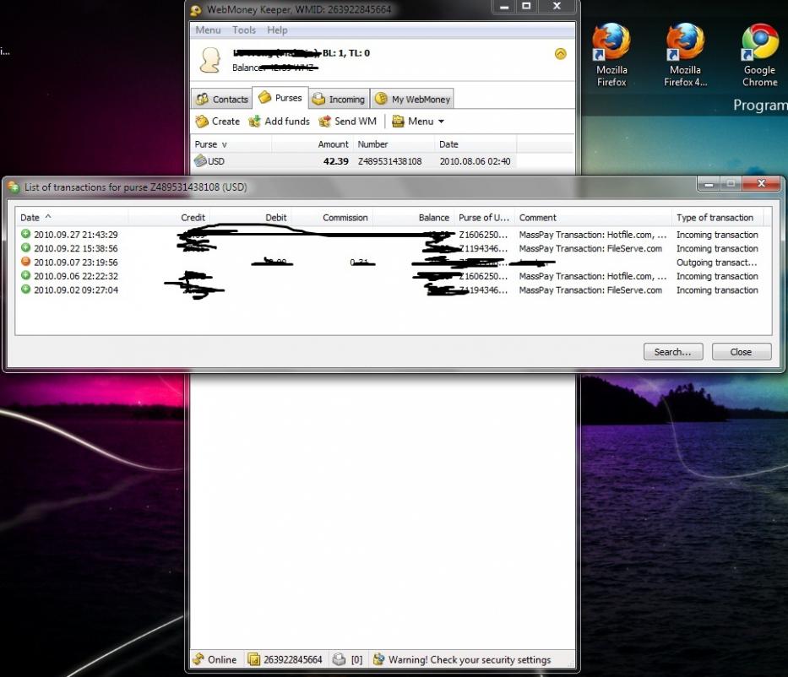Viewport: 788px width, 677px height.
Task: Sort transactions by the Credit column header
Action: click(x=170, y=218)
